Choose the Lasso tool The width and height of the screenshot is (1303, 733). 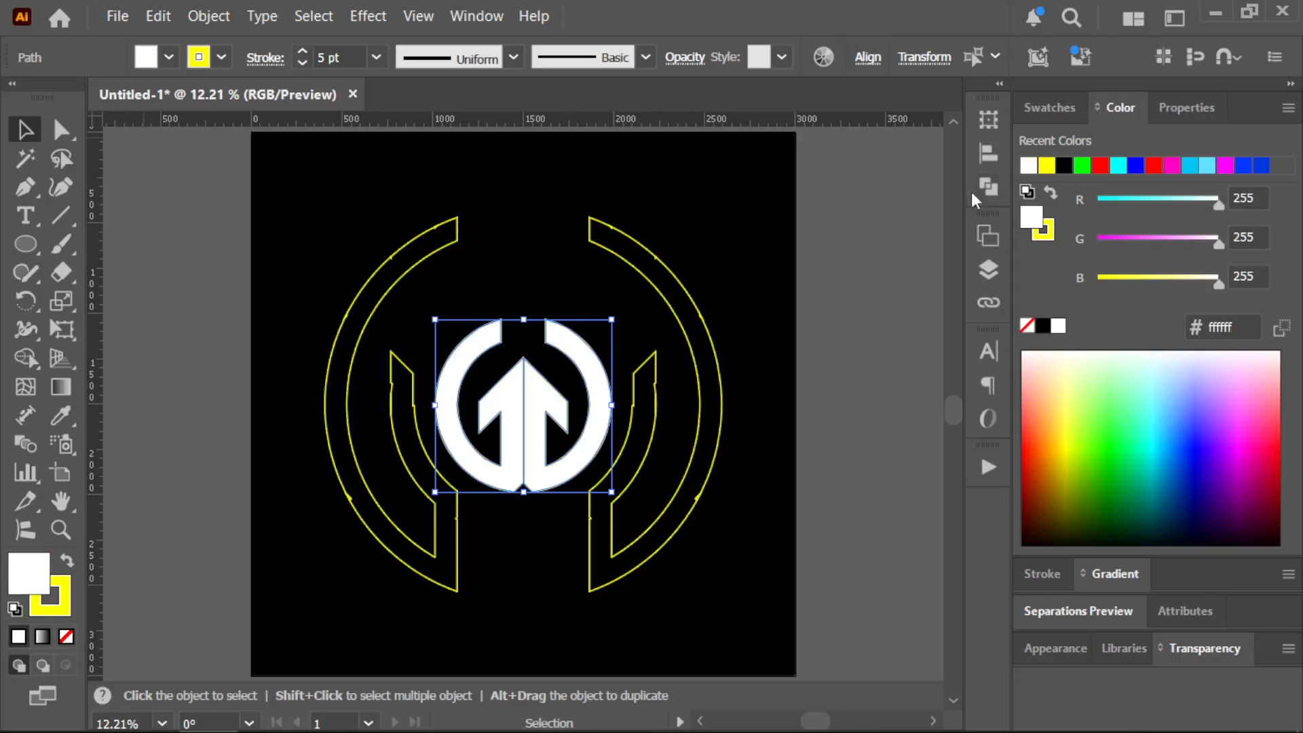pos(61,159)
